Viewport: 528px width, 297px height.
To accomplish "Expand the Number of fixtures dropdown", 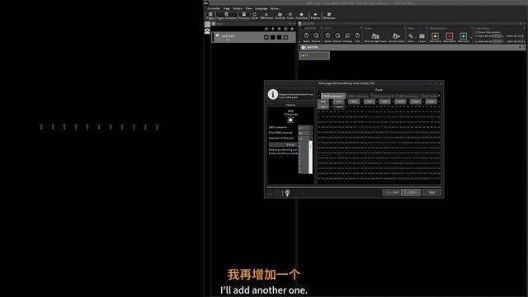I will pyautogui.click(x=305, y=139).
